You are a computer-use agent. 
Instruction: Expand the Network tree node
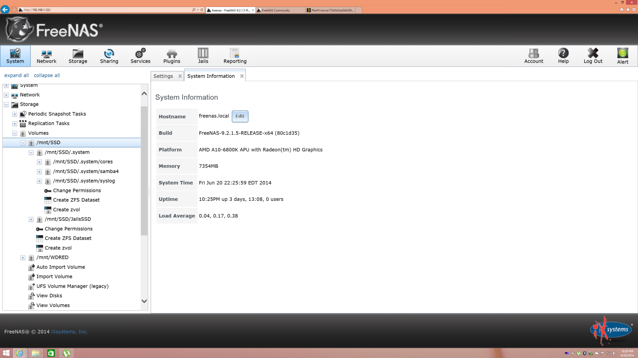point(6,95)
